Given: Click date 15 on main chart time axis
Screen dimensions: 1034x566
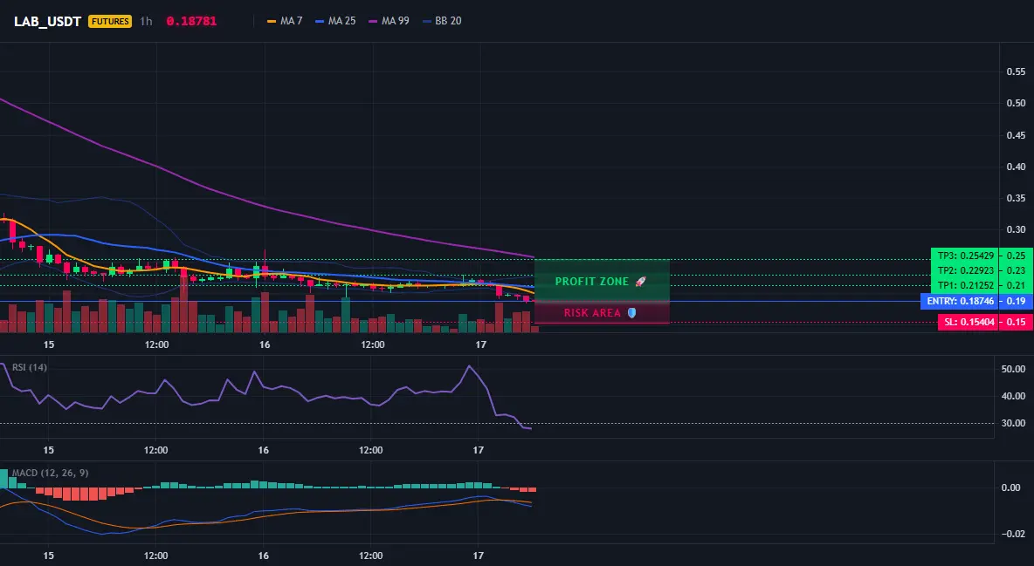Looking at the screenshot, I should point(49,344).
